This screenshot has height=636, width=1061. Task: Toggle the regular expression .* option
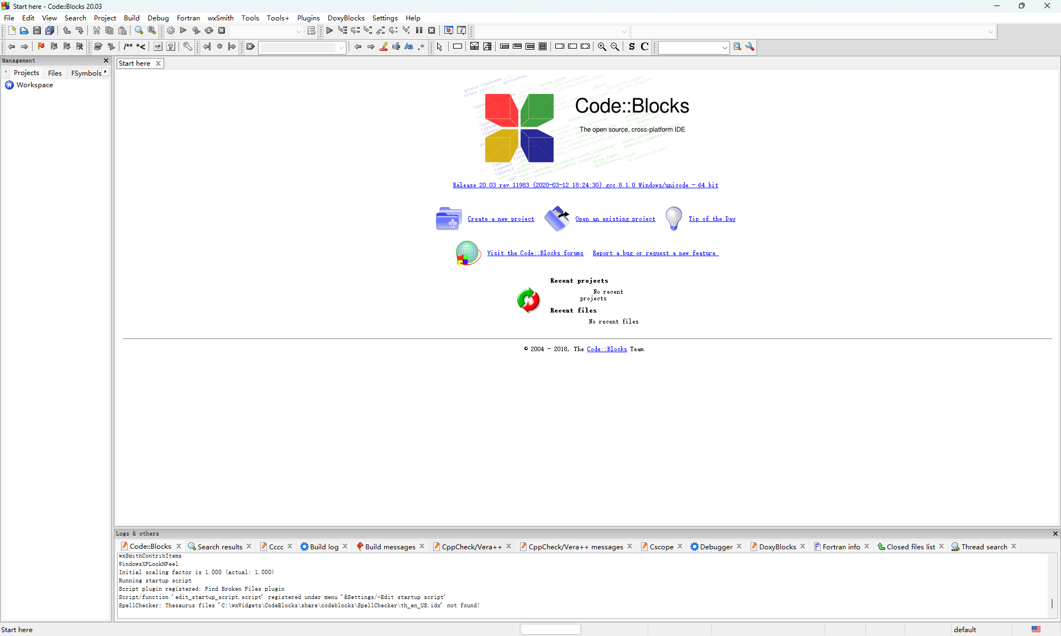[421, 47]
